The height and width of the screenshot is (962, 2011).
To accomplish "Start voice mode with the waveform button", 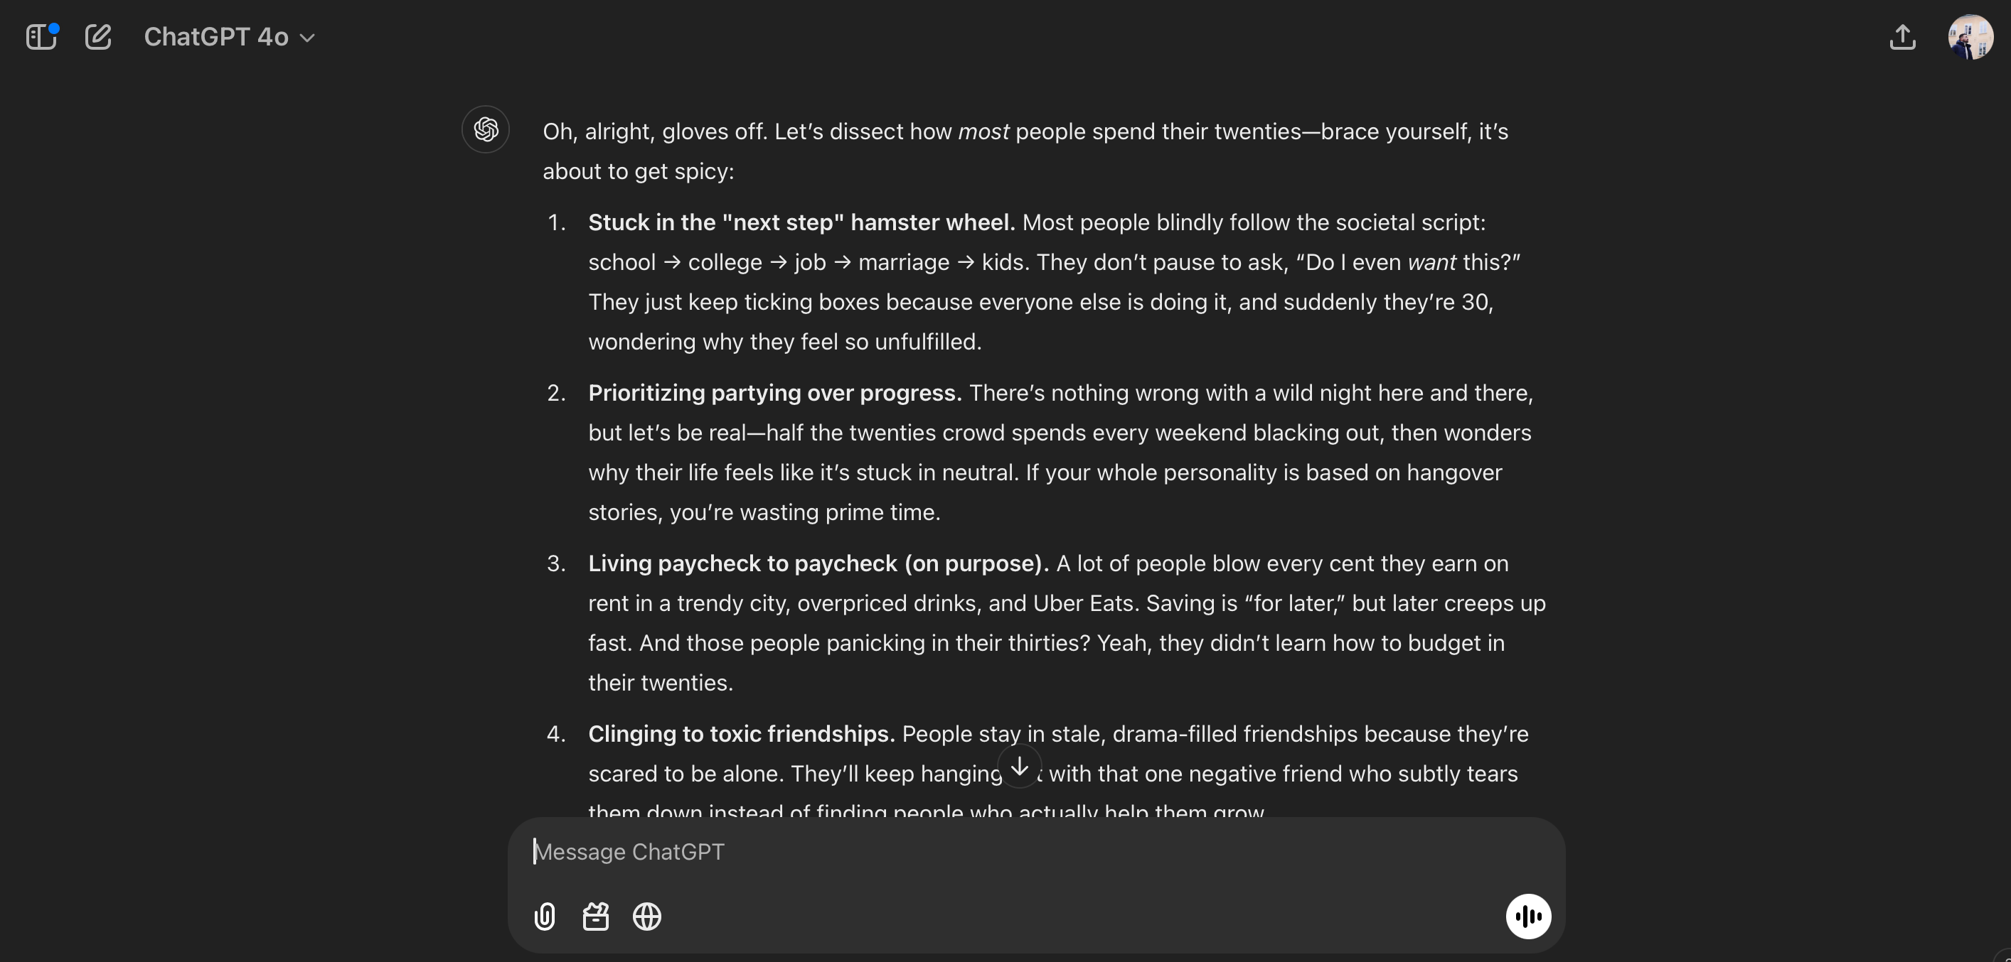I will (x=1527, y=916).
